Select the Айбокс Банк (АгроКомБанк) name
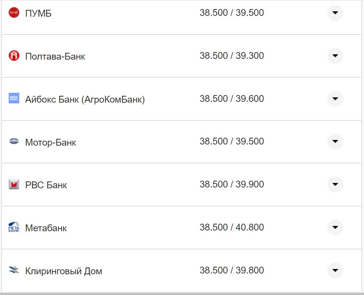This screenshot has height=295, width=364. [85, 100]
